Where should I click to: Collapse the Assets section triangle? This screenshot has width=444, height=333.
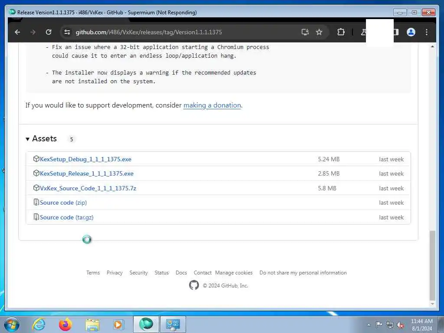pos(27,139)
